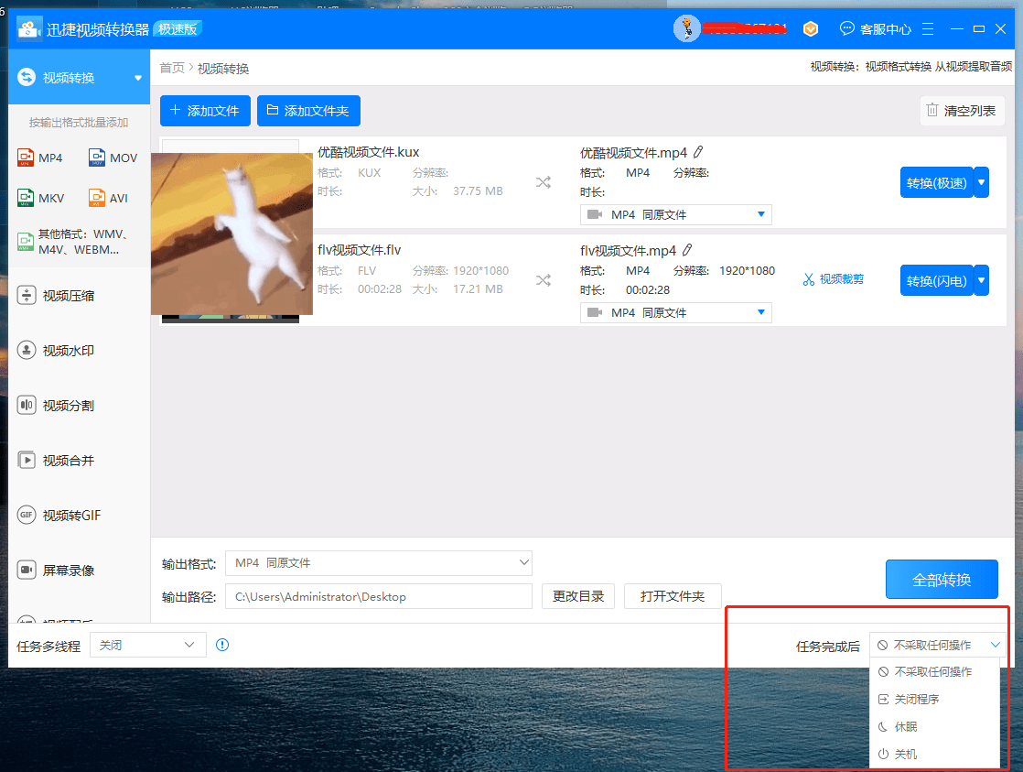Choose the MOV output format icon
1023x772 pixels.
(x=97, y=158)
